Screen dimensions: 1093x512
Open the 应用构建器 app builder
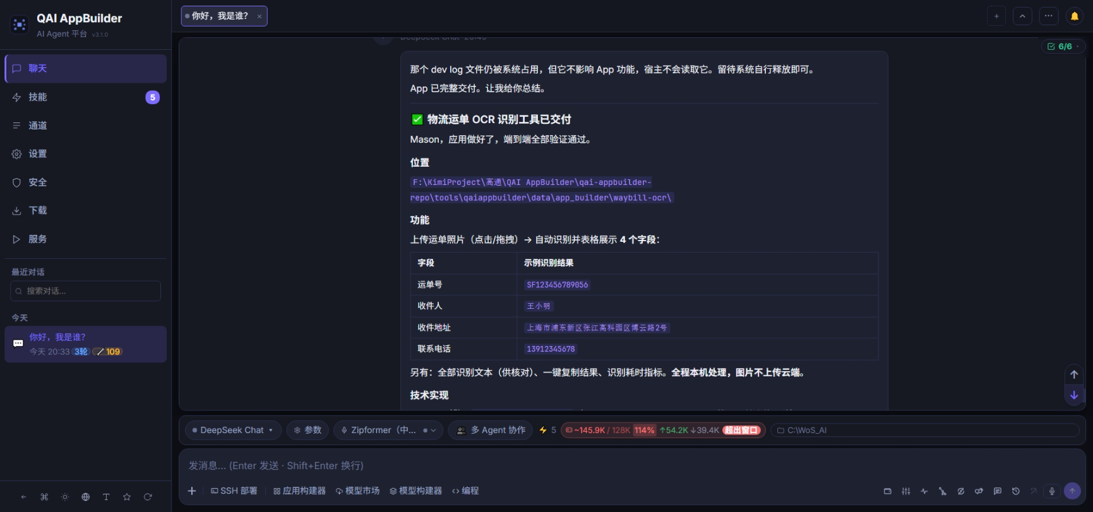click(x=299, y=491)
